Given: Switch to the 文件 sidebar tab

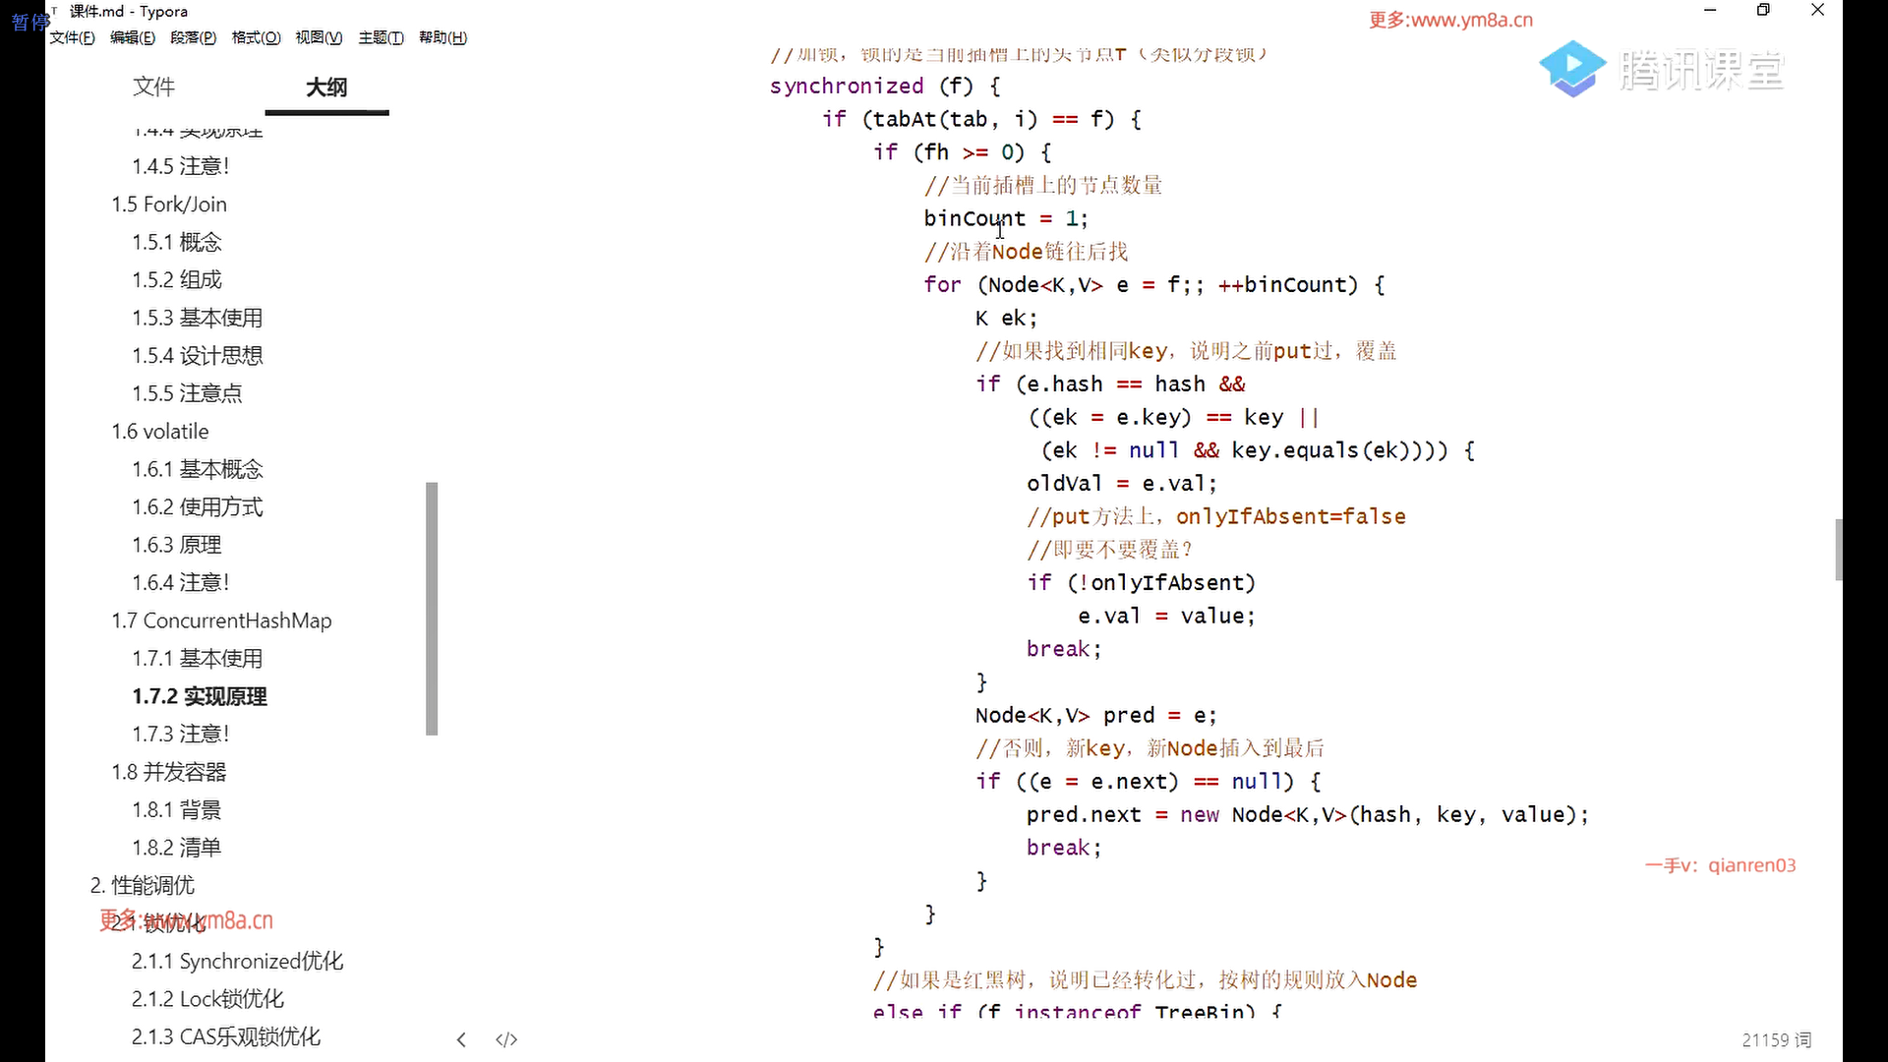Looking at the screenshot, I should click(x=153, y=87).
